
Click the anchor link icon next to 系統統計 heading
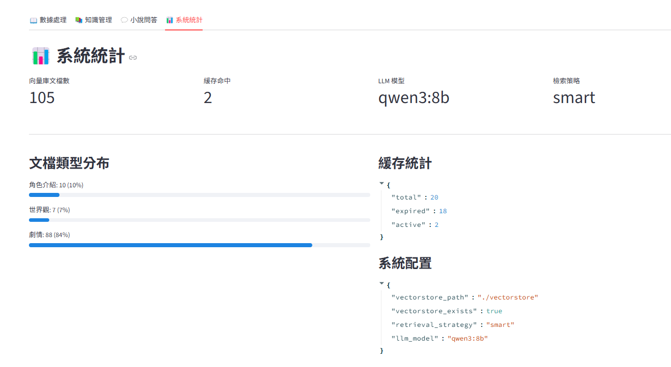click(x=133, y=58)
